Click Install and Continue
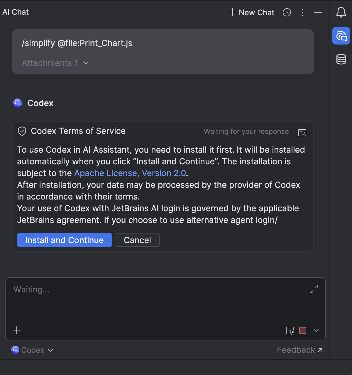This screenshot has height=375, width=352. (x=65, y=240)
